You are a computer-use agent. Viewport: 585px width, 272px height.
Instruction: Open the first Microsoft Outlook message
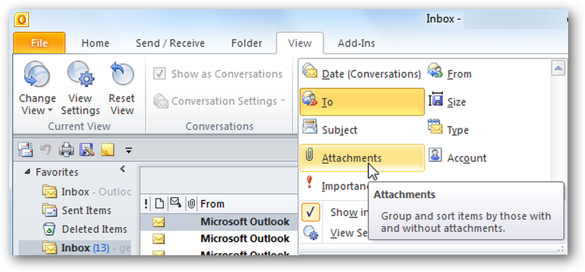[x=219, y=222]
